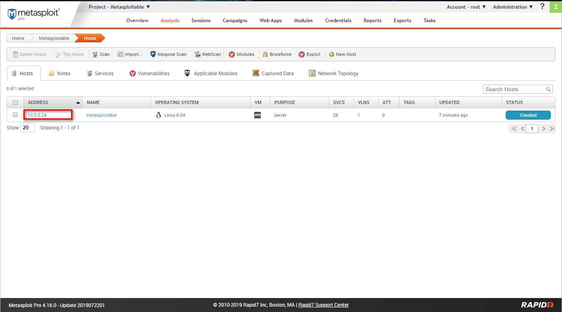Click the Rapid7 logo in footer
This screenshot has width=562, height=312.
tap(537, 305)
